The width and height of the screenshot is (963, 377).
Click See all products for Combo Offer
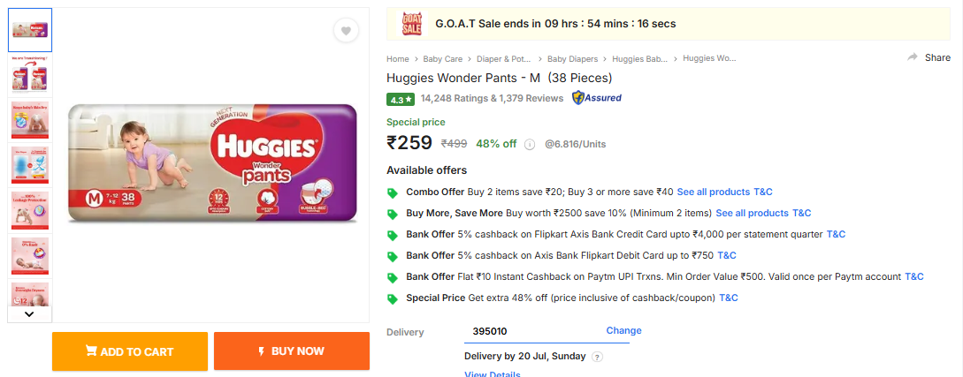pyautogui.click(x=713, y=192)
